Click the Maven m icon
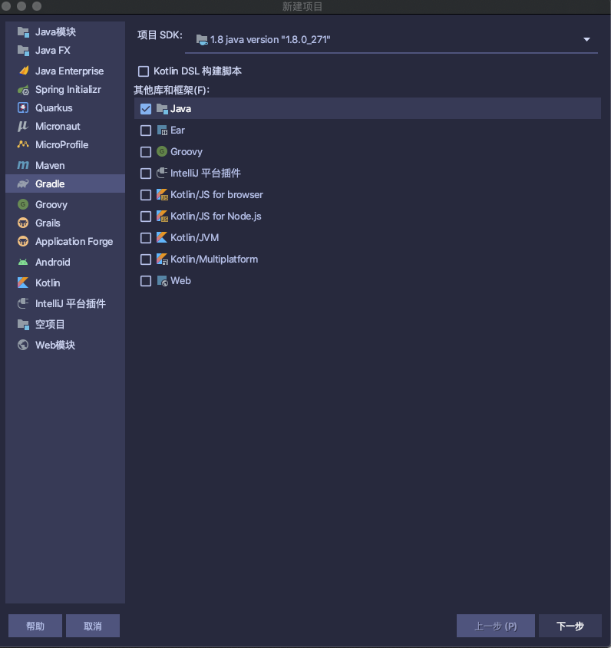 point(23,165)
